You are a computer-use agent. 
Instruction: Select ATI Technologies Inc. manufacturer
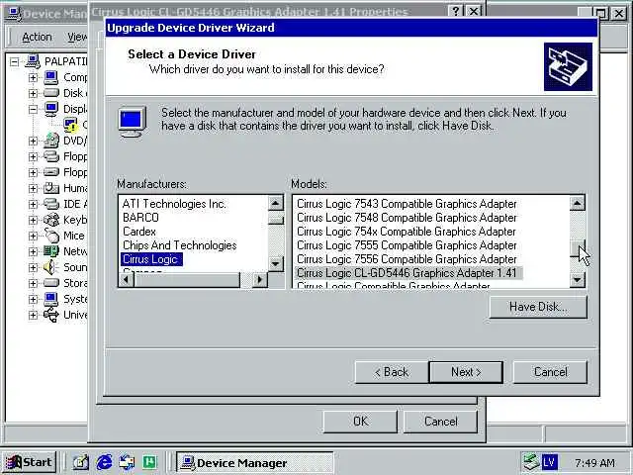pos(174,204)
